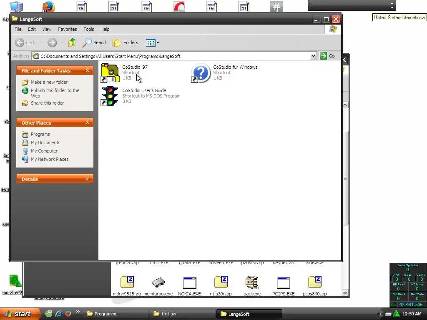Open the Edit menu

click(x=32, y=29)
